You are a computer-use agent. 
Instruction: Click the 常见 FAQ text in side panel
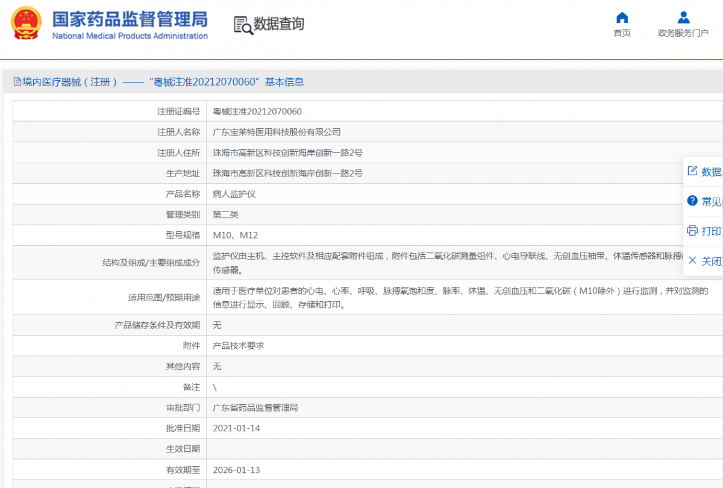coord(712,201)
